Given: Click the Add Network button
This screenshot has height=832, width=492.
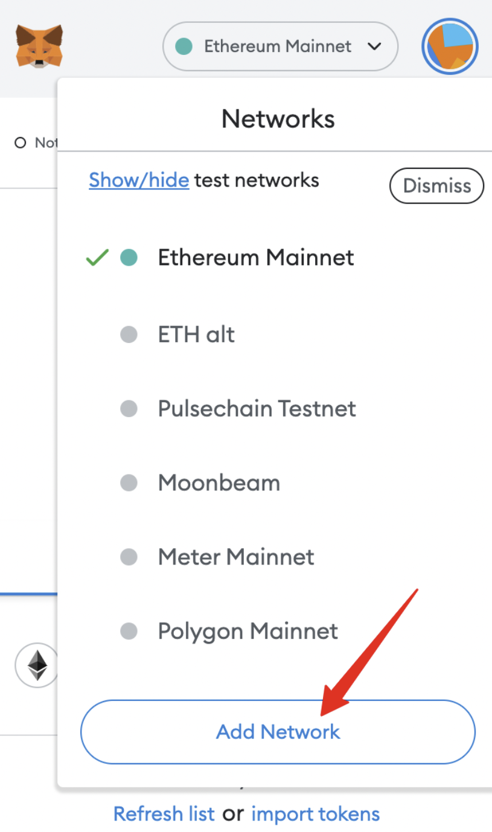Looking at the screenshot, I should 278,732.
